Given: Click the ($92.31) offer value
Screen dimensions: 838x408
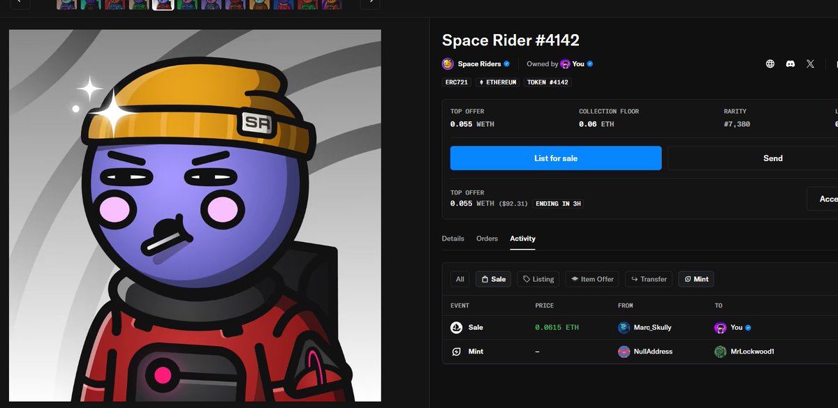Looking at the screenshot, I should tap(513, 204).
